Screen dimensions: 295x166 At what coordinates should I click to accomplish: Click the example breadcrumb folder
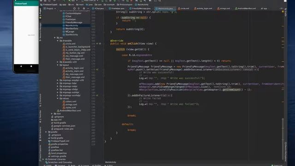pyautogui.click(x=109, y=5)
